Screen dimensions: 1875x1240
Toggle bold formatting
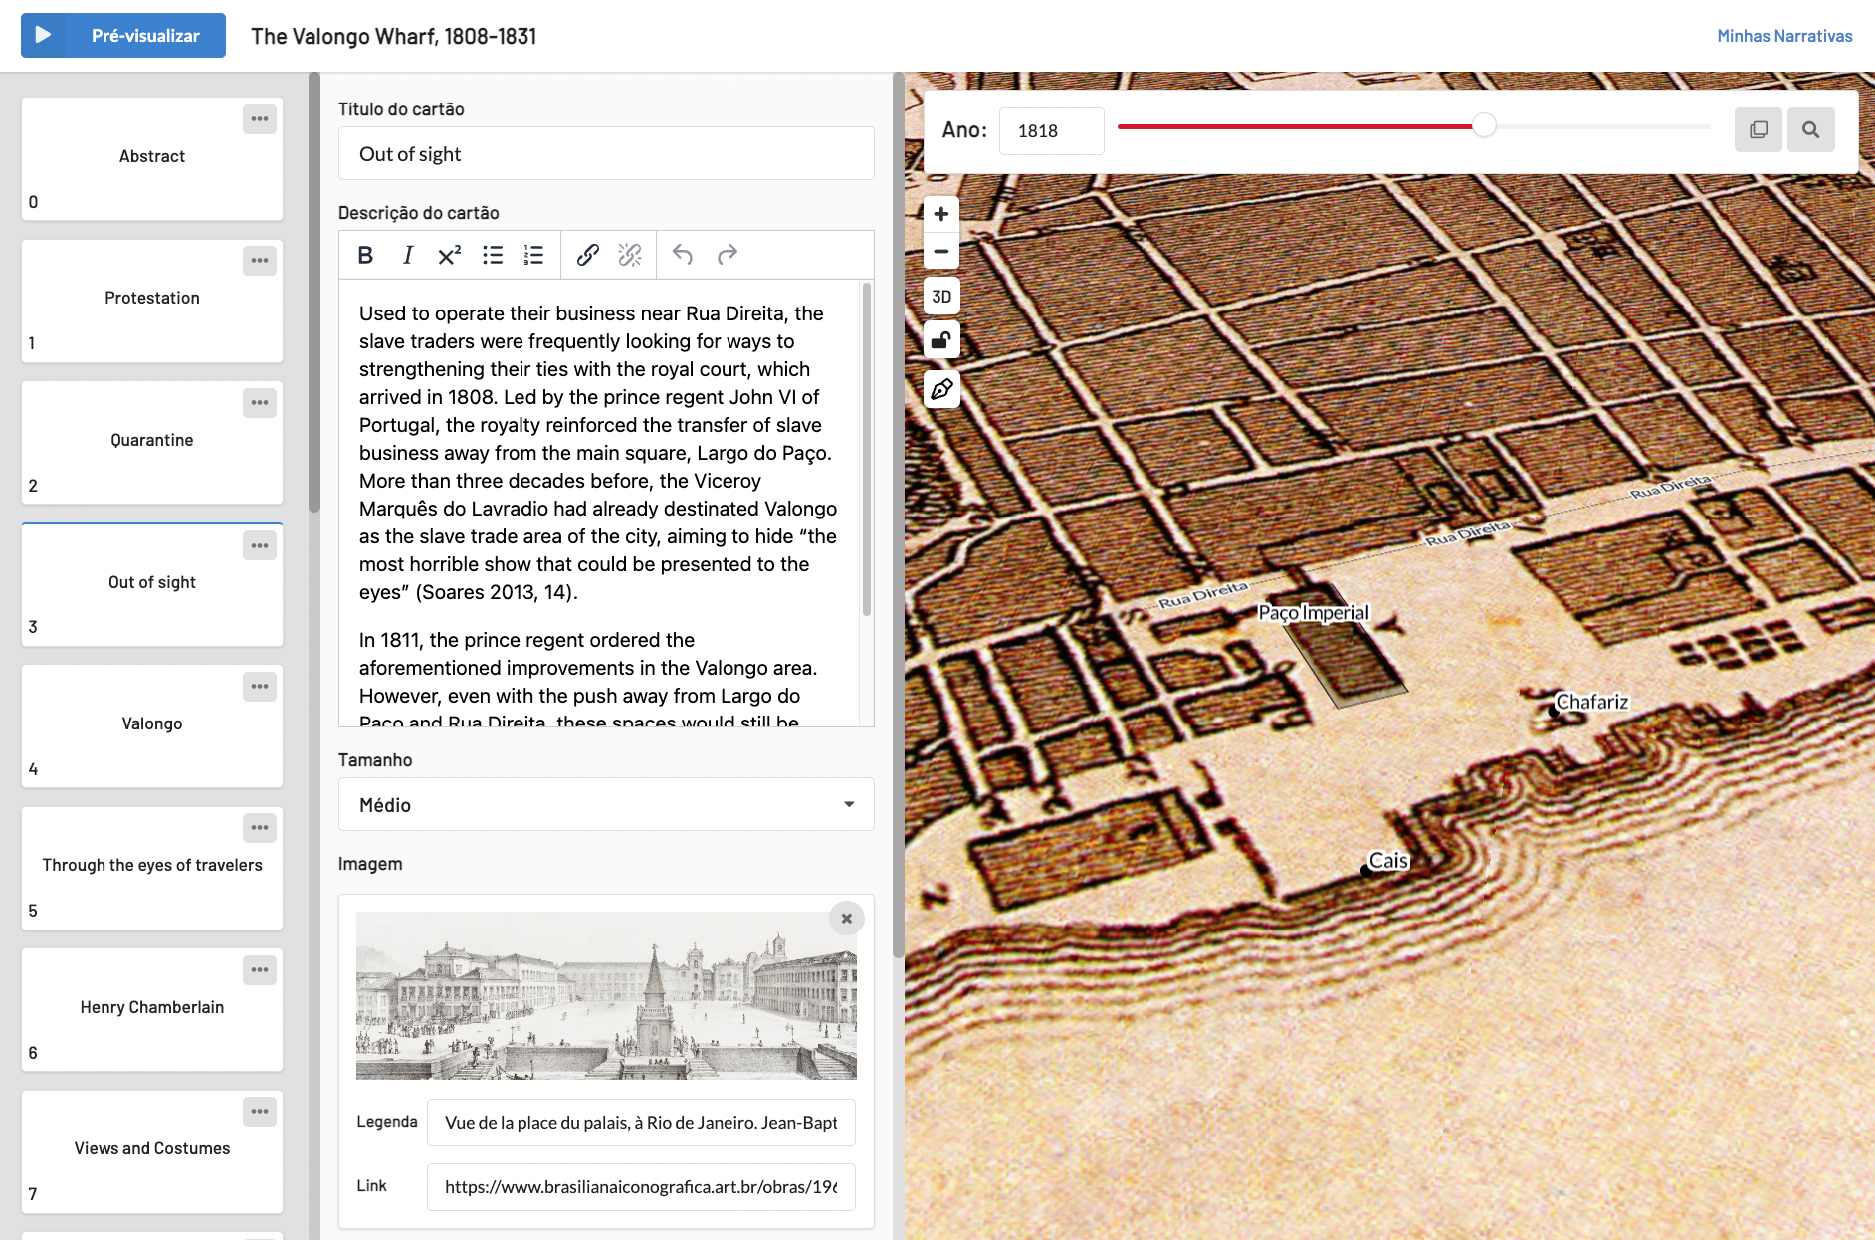point(365,255)
